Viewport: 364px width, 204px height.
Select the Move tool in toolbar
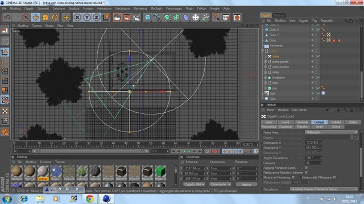35,18
